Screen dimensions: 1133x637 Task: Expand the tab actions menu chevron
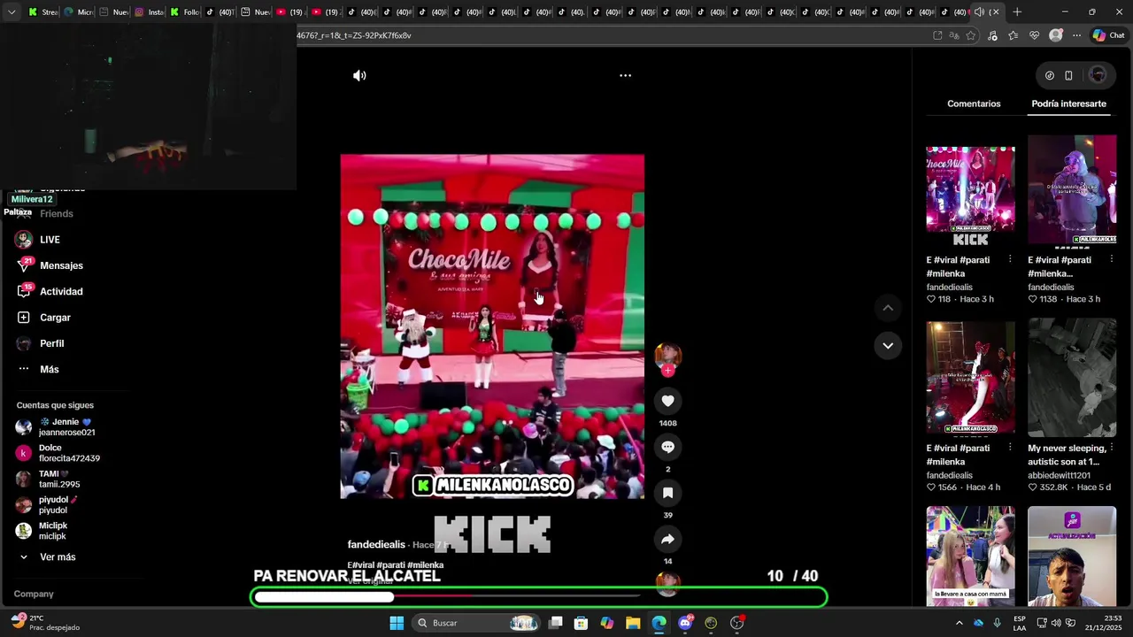pyautogui.click(x=11, y=12)
